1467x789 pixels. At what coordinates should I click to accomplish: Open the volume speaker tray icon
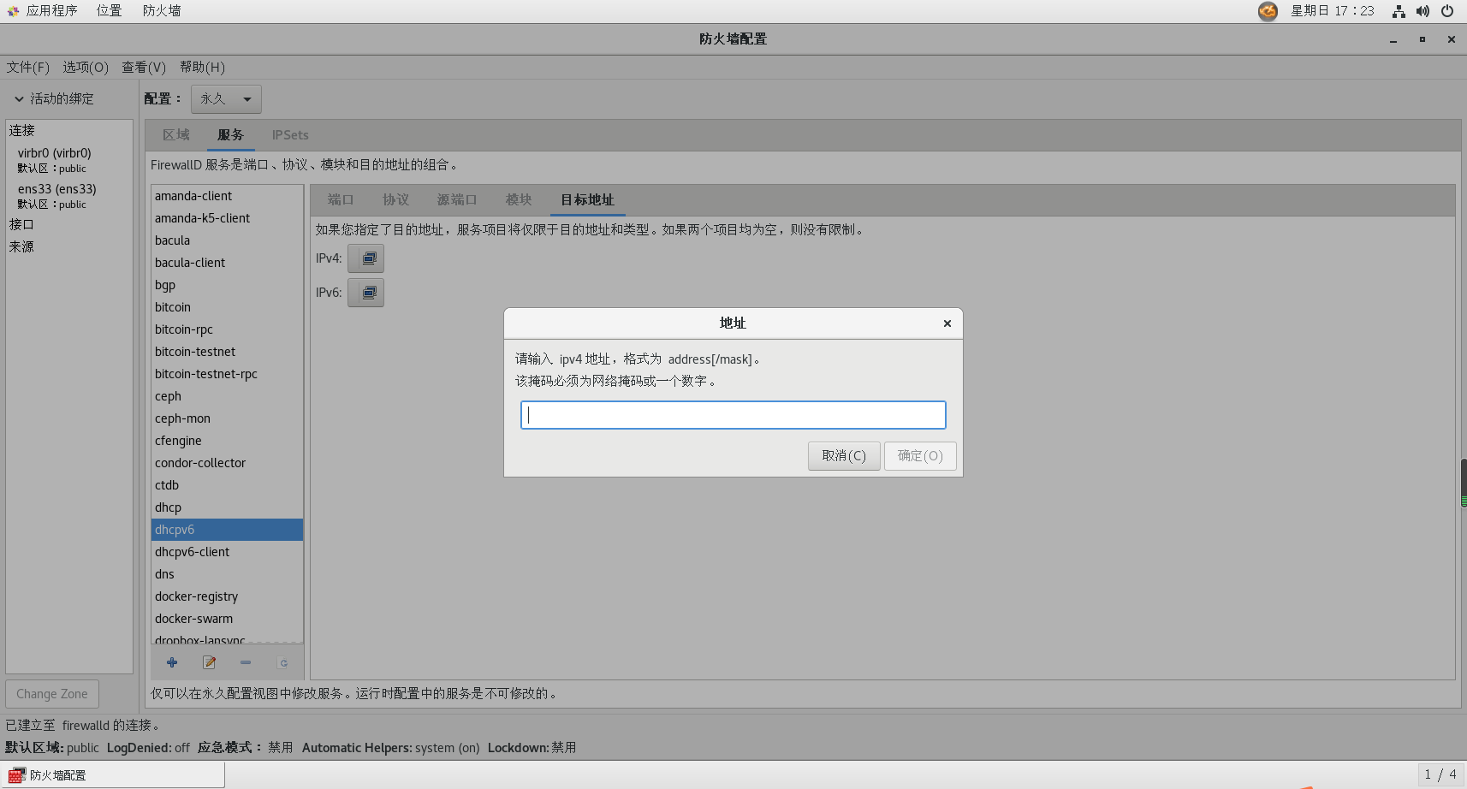(x=1422, y=11)
